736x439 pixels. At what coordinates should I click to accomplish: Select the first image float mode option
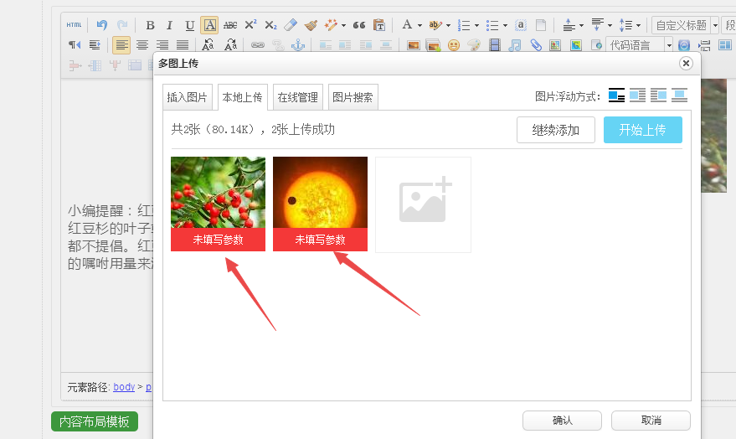(616, 96)
